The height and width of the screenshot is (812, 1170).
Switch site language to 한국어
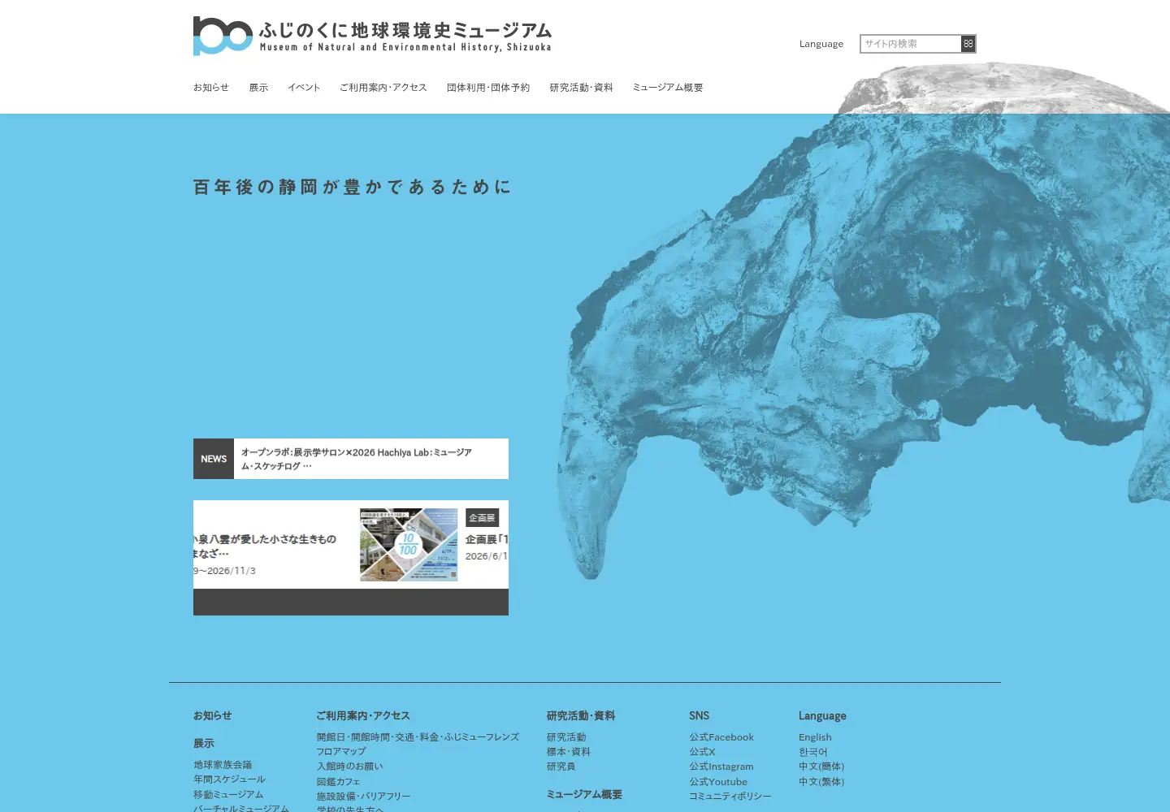[813, 751]
